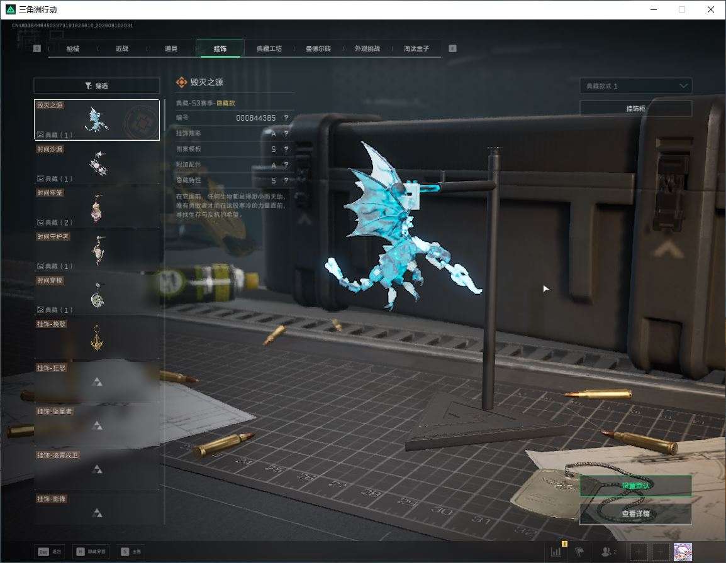Switch to the 枪械 tab

73,48
